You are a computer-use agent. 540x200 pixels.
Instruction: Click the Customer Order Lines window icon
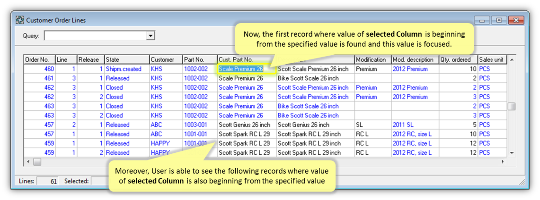[x=20, y=20]
